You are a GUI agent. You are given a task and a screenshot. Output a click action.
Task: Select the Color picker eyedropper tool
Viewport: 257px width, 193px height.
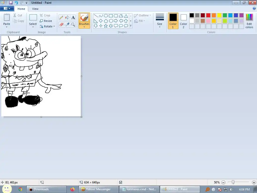(67, 25)
